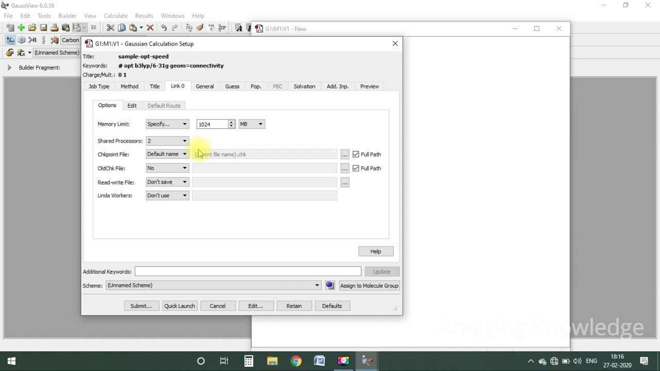Create a new molecule group toolbar icon
Screen dimensions: 660x371
[x=10, y=28]
